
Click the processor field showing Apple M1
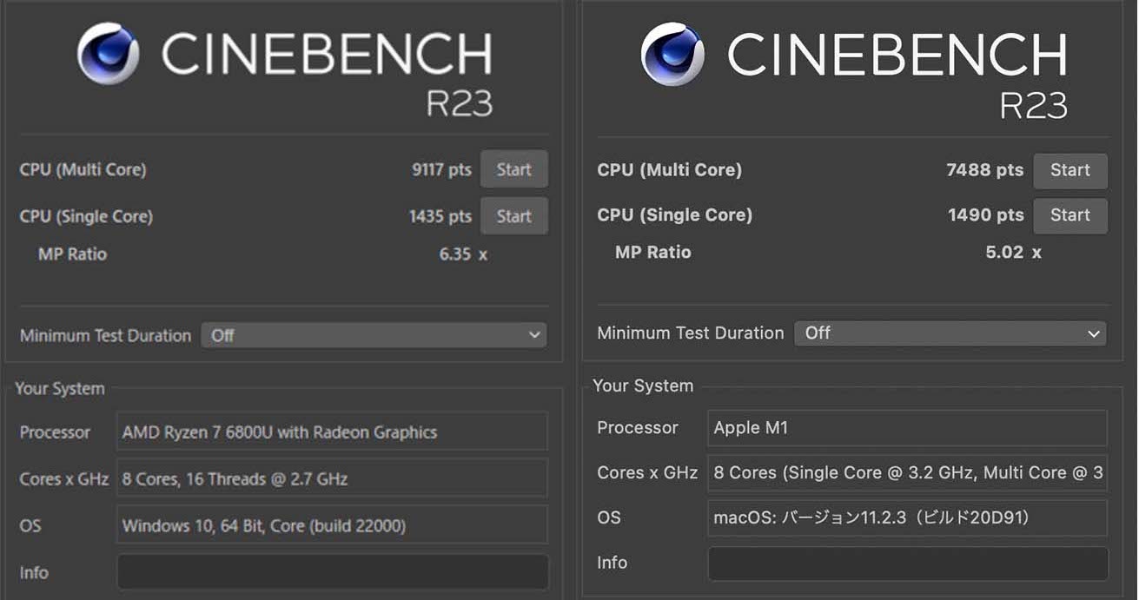tap(908, 427)
